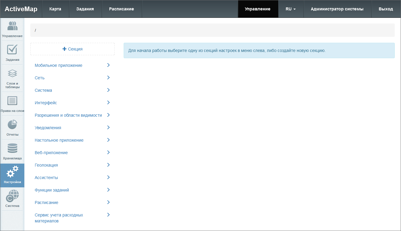This screenshot has height=231, width=401.
Task: Click the Хранилища database icon
Action: (12, 148)
